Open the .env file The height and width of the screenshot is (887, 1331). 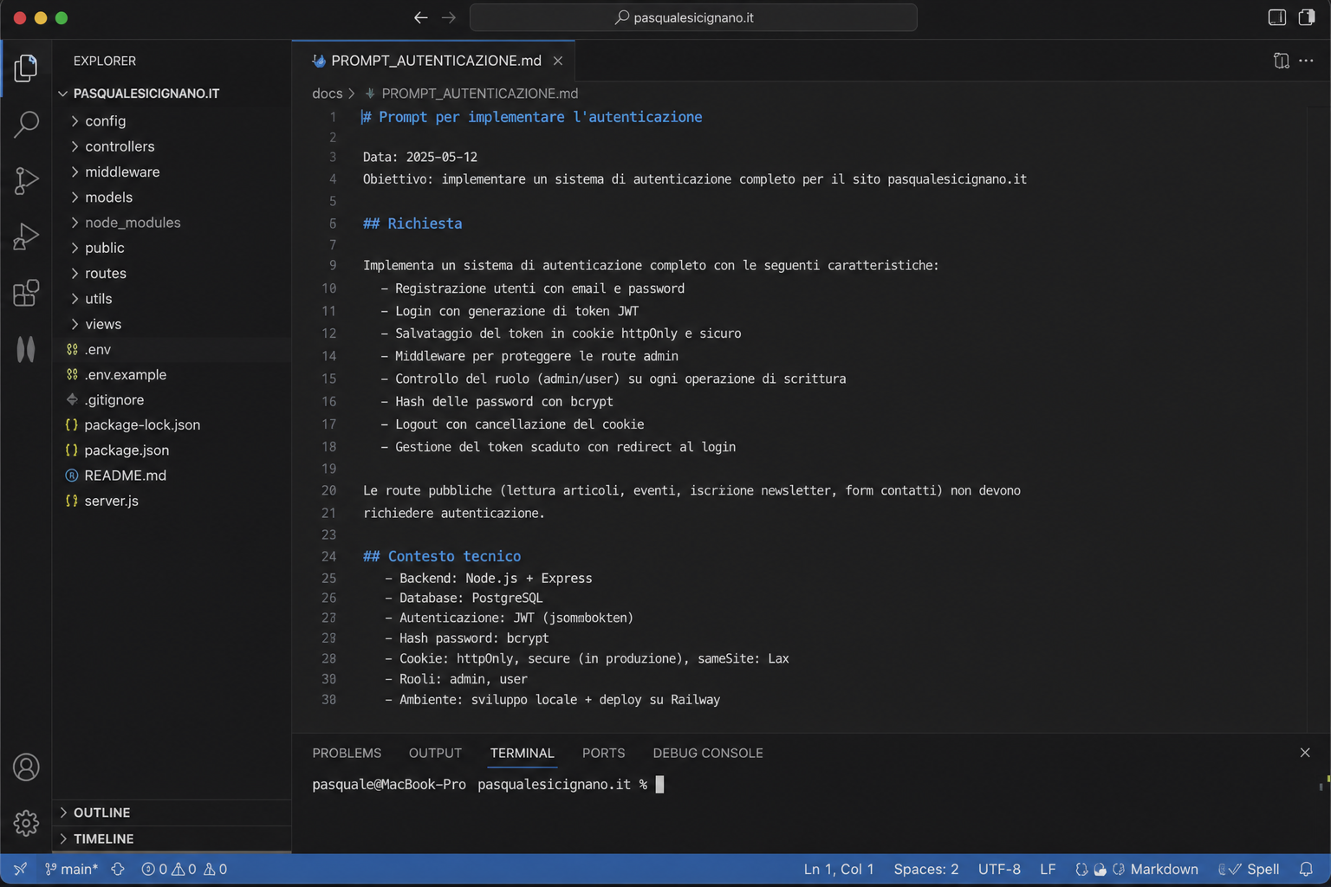point(172,349)
